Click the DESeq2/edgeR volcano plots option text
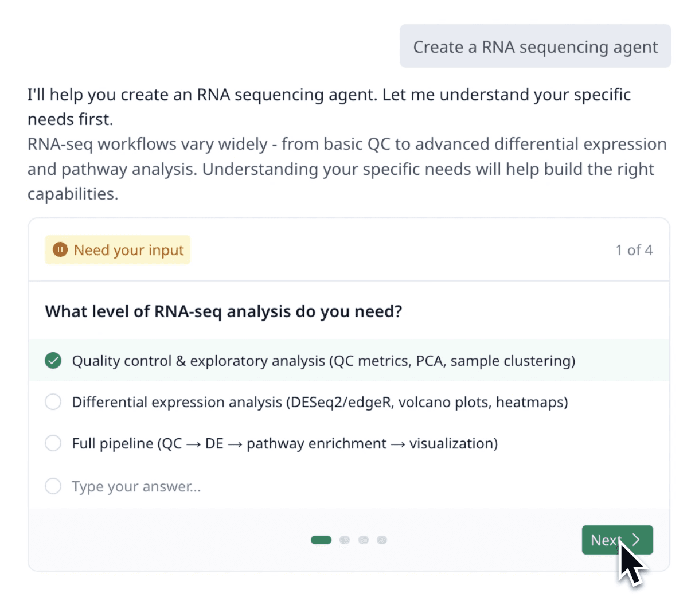Image resolution: width=695 pixels, height=601 pixels. point(319,402)
